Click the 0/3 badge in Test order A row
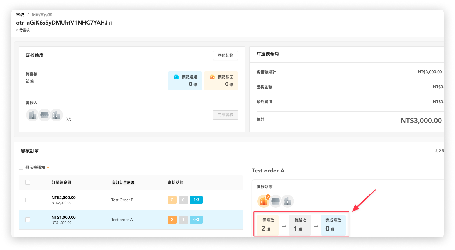 (196, 220)
